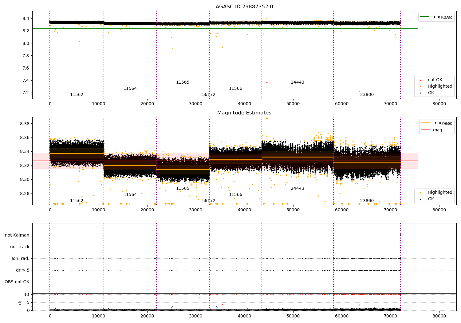The image size is (461, 323).
Task: Click OBSID label 24443 in Magnitude Estimates plot
Action: click(x=297, y=189)
